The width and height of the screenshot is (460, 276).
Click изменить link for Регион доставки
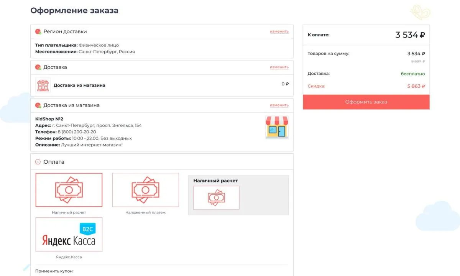[279, 31]
